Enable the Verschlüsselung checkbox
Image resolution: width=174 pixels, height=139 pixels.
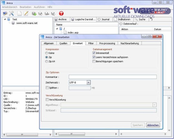click(x=47, y=100)
